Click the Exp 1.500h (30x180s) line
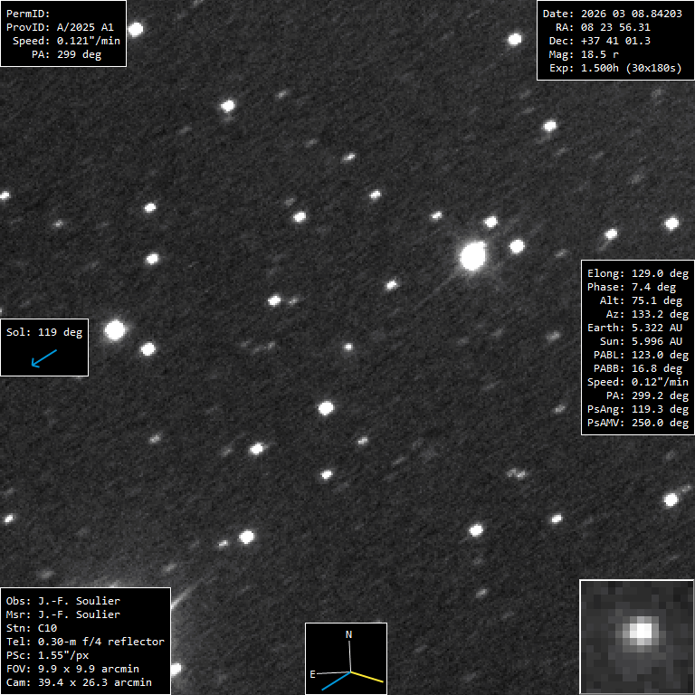This screenshot has height=695, width=695. (614, 68)
